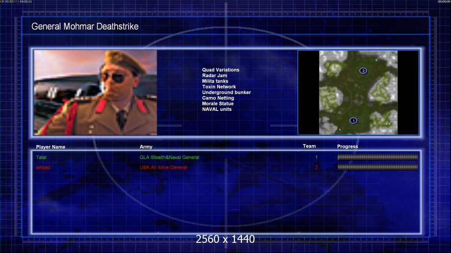Click the 00:00:00 timer at top right
Screen dimensions: 451x253
(444, 1)
